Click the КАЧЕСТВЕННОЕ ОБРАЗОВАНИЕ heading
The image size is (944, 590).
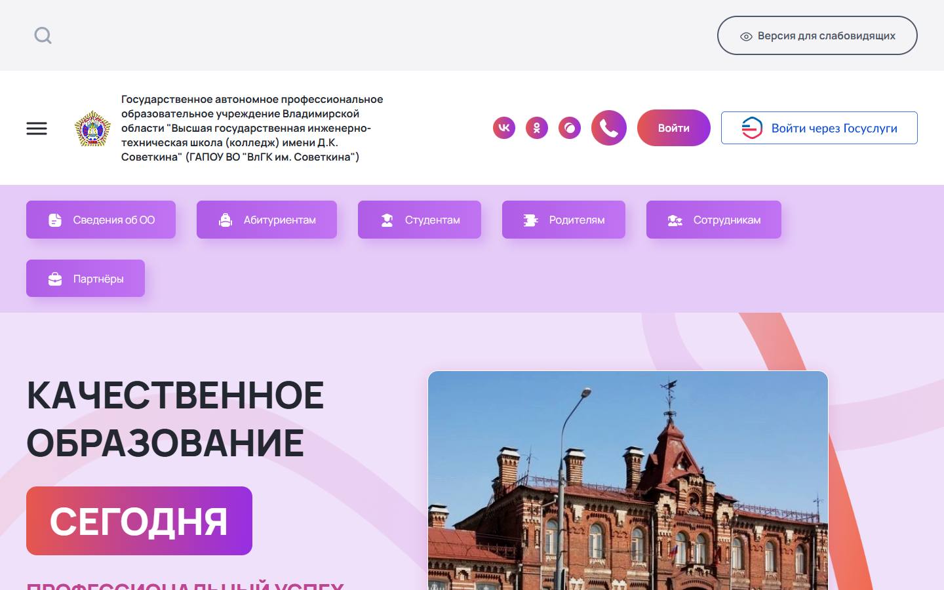pos(175,419)
